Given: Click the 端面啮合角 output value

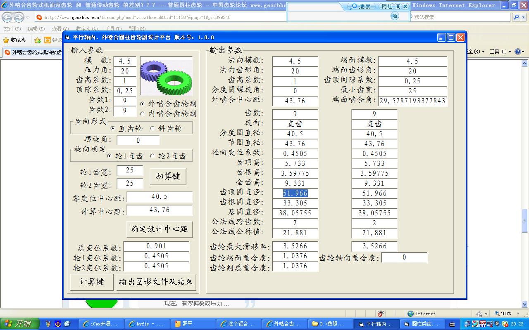Looking at the screenshot, I should point(412,101).
